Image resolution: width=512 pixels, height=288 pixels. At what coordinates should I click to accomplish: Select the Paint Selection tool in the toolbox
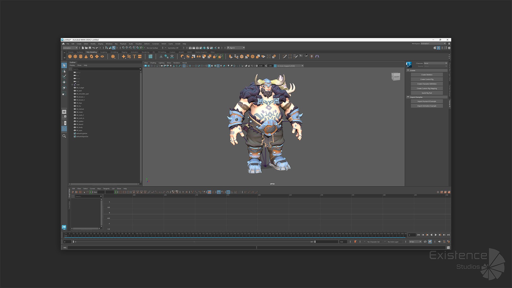click(x=64, y=77)
